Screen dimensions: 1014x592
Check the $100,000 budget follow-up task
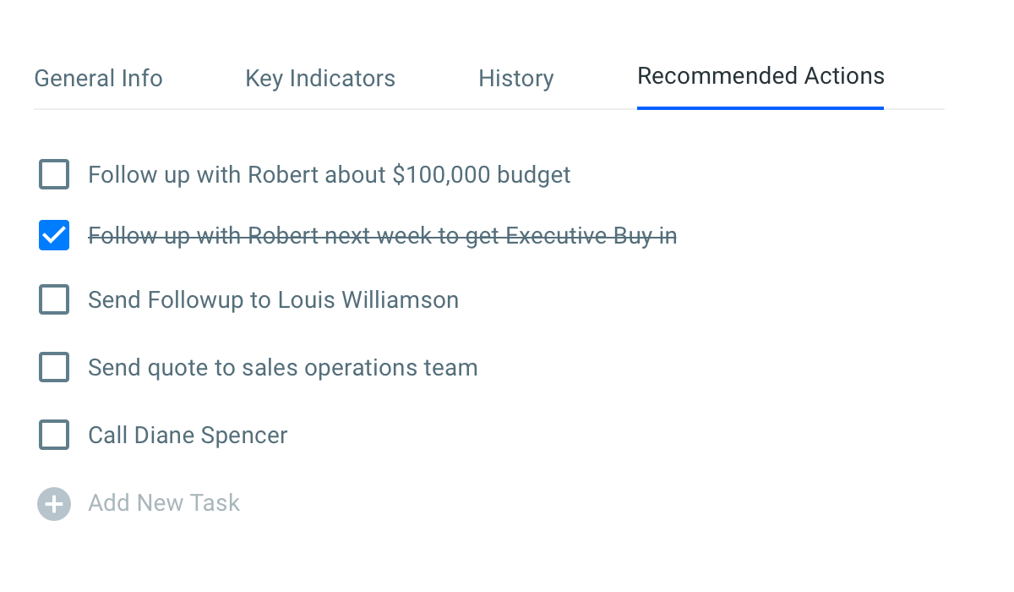point(54,175)
